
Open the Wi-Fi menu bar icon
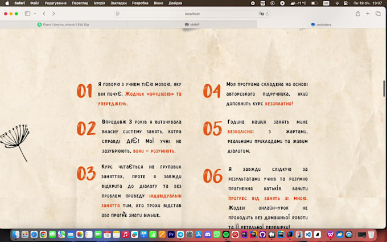[337, 3]
